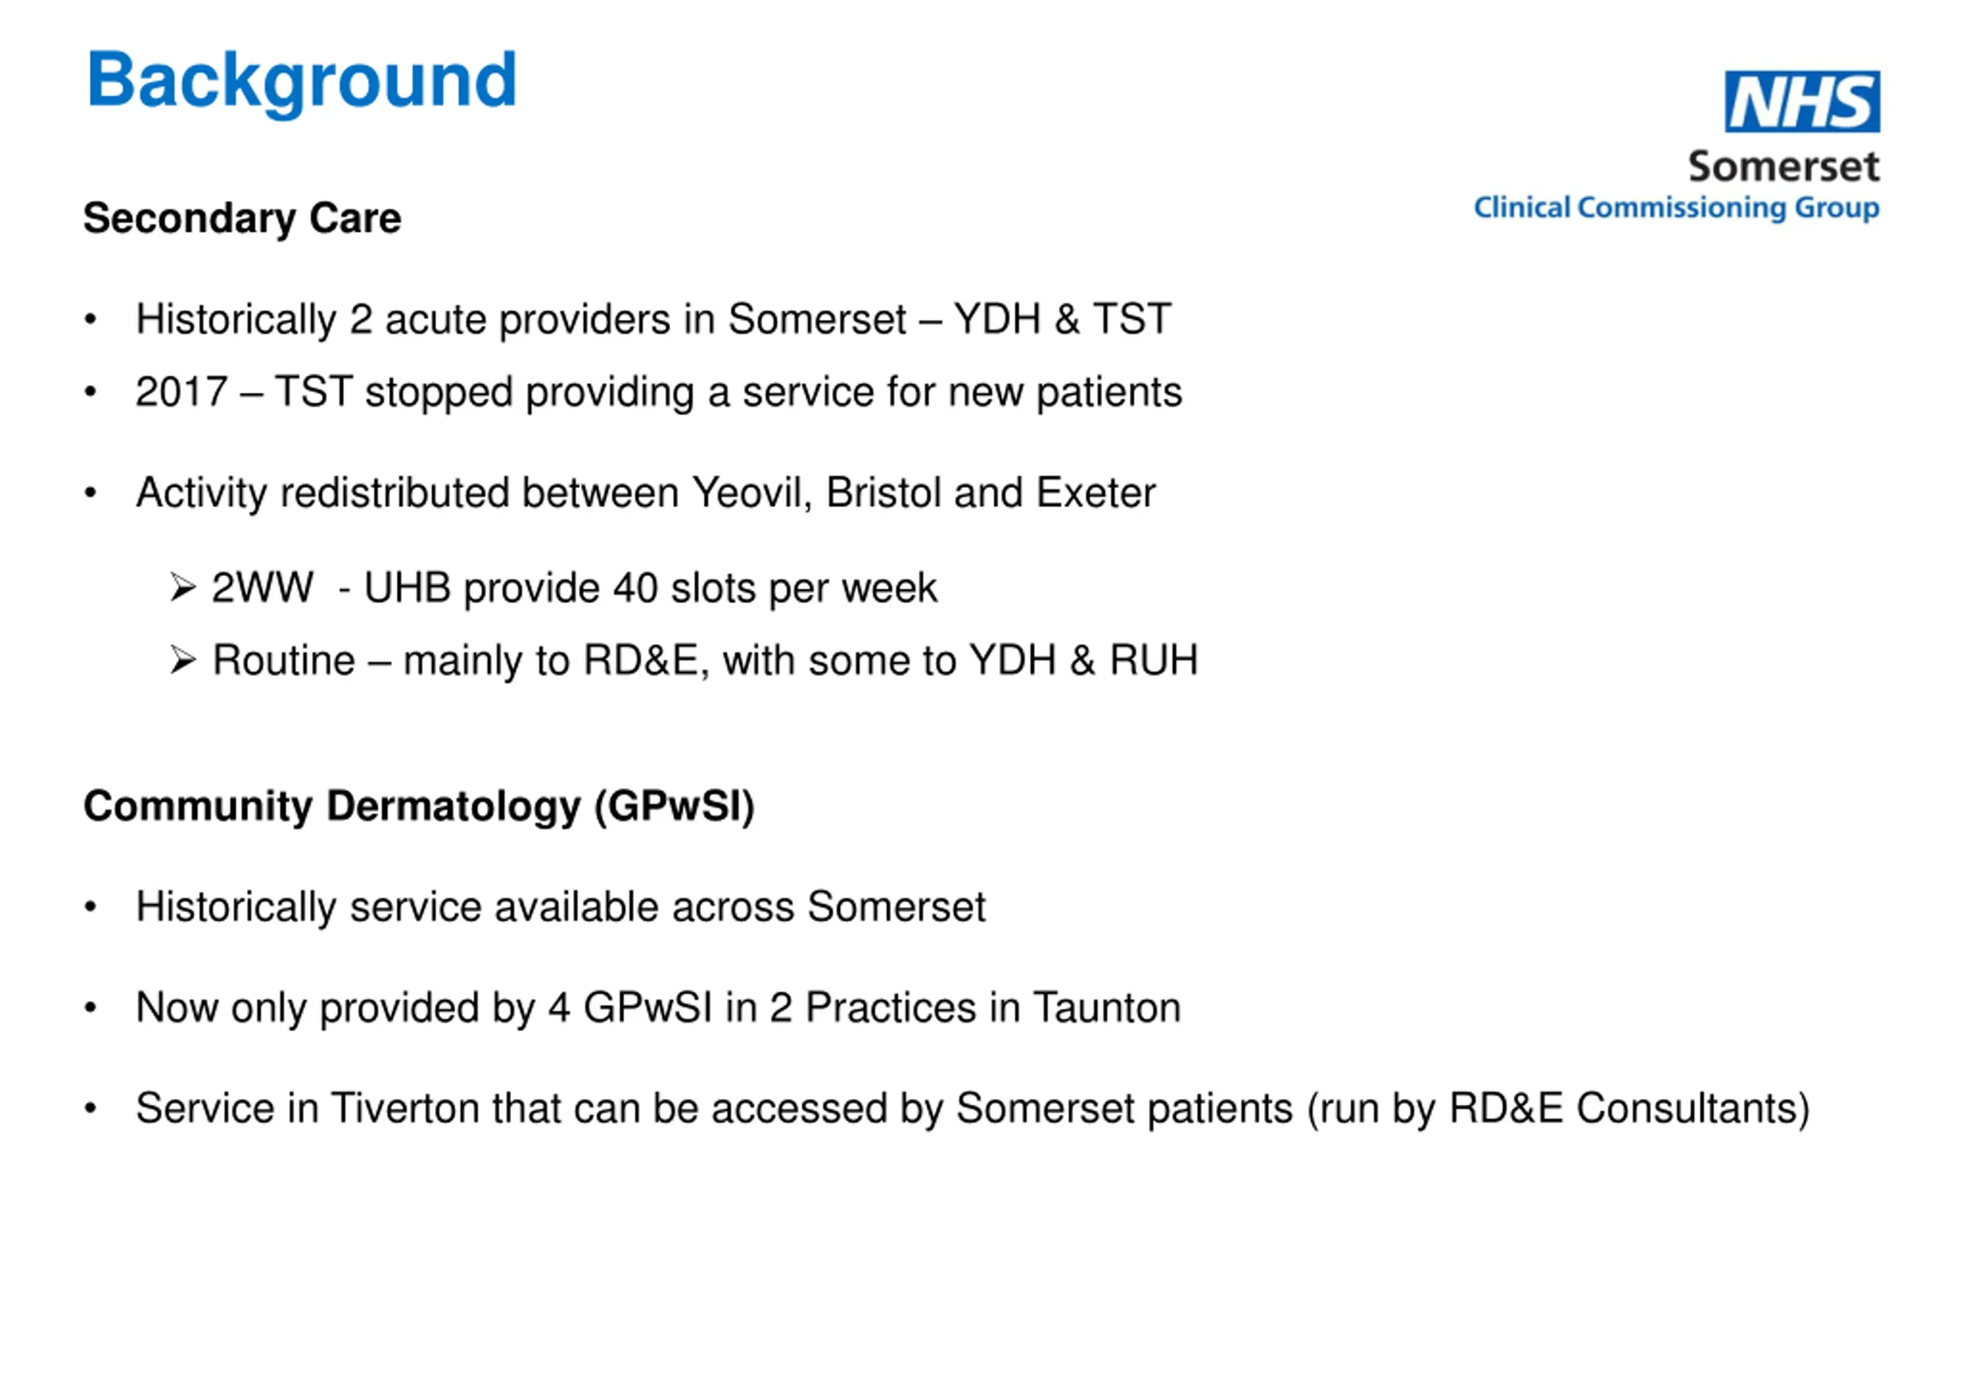Viewport: 1965px width, 1395px height.
Task: Click the bullet before '2017 – TST stopped'
Action: [91, 393]
